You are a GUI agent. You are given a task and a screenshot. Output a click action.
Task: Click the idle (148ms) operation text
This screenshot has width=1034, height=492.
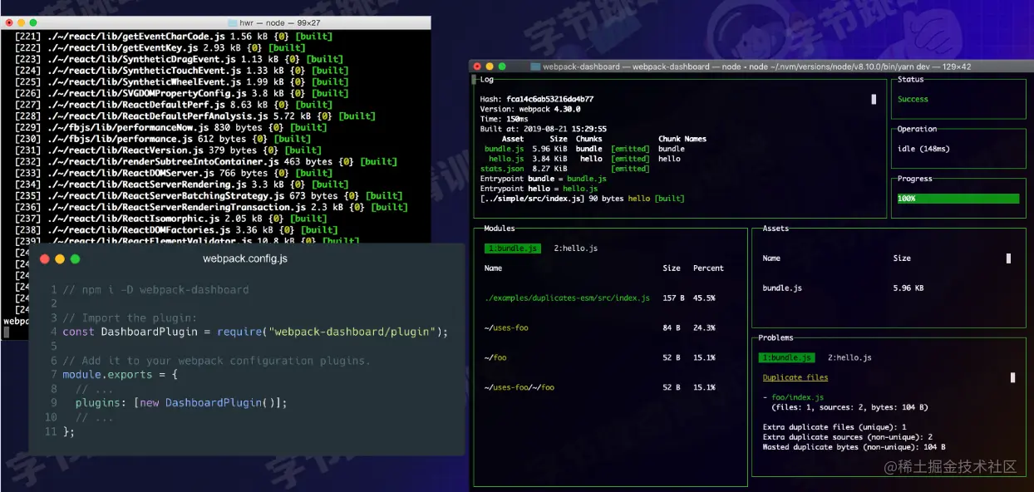click(x=923, y=149)
